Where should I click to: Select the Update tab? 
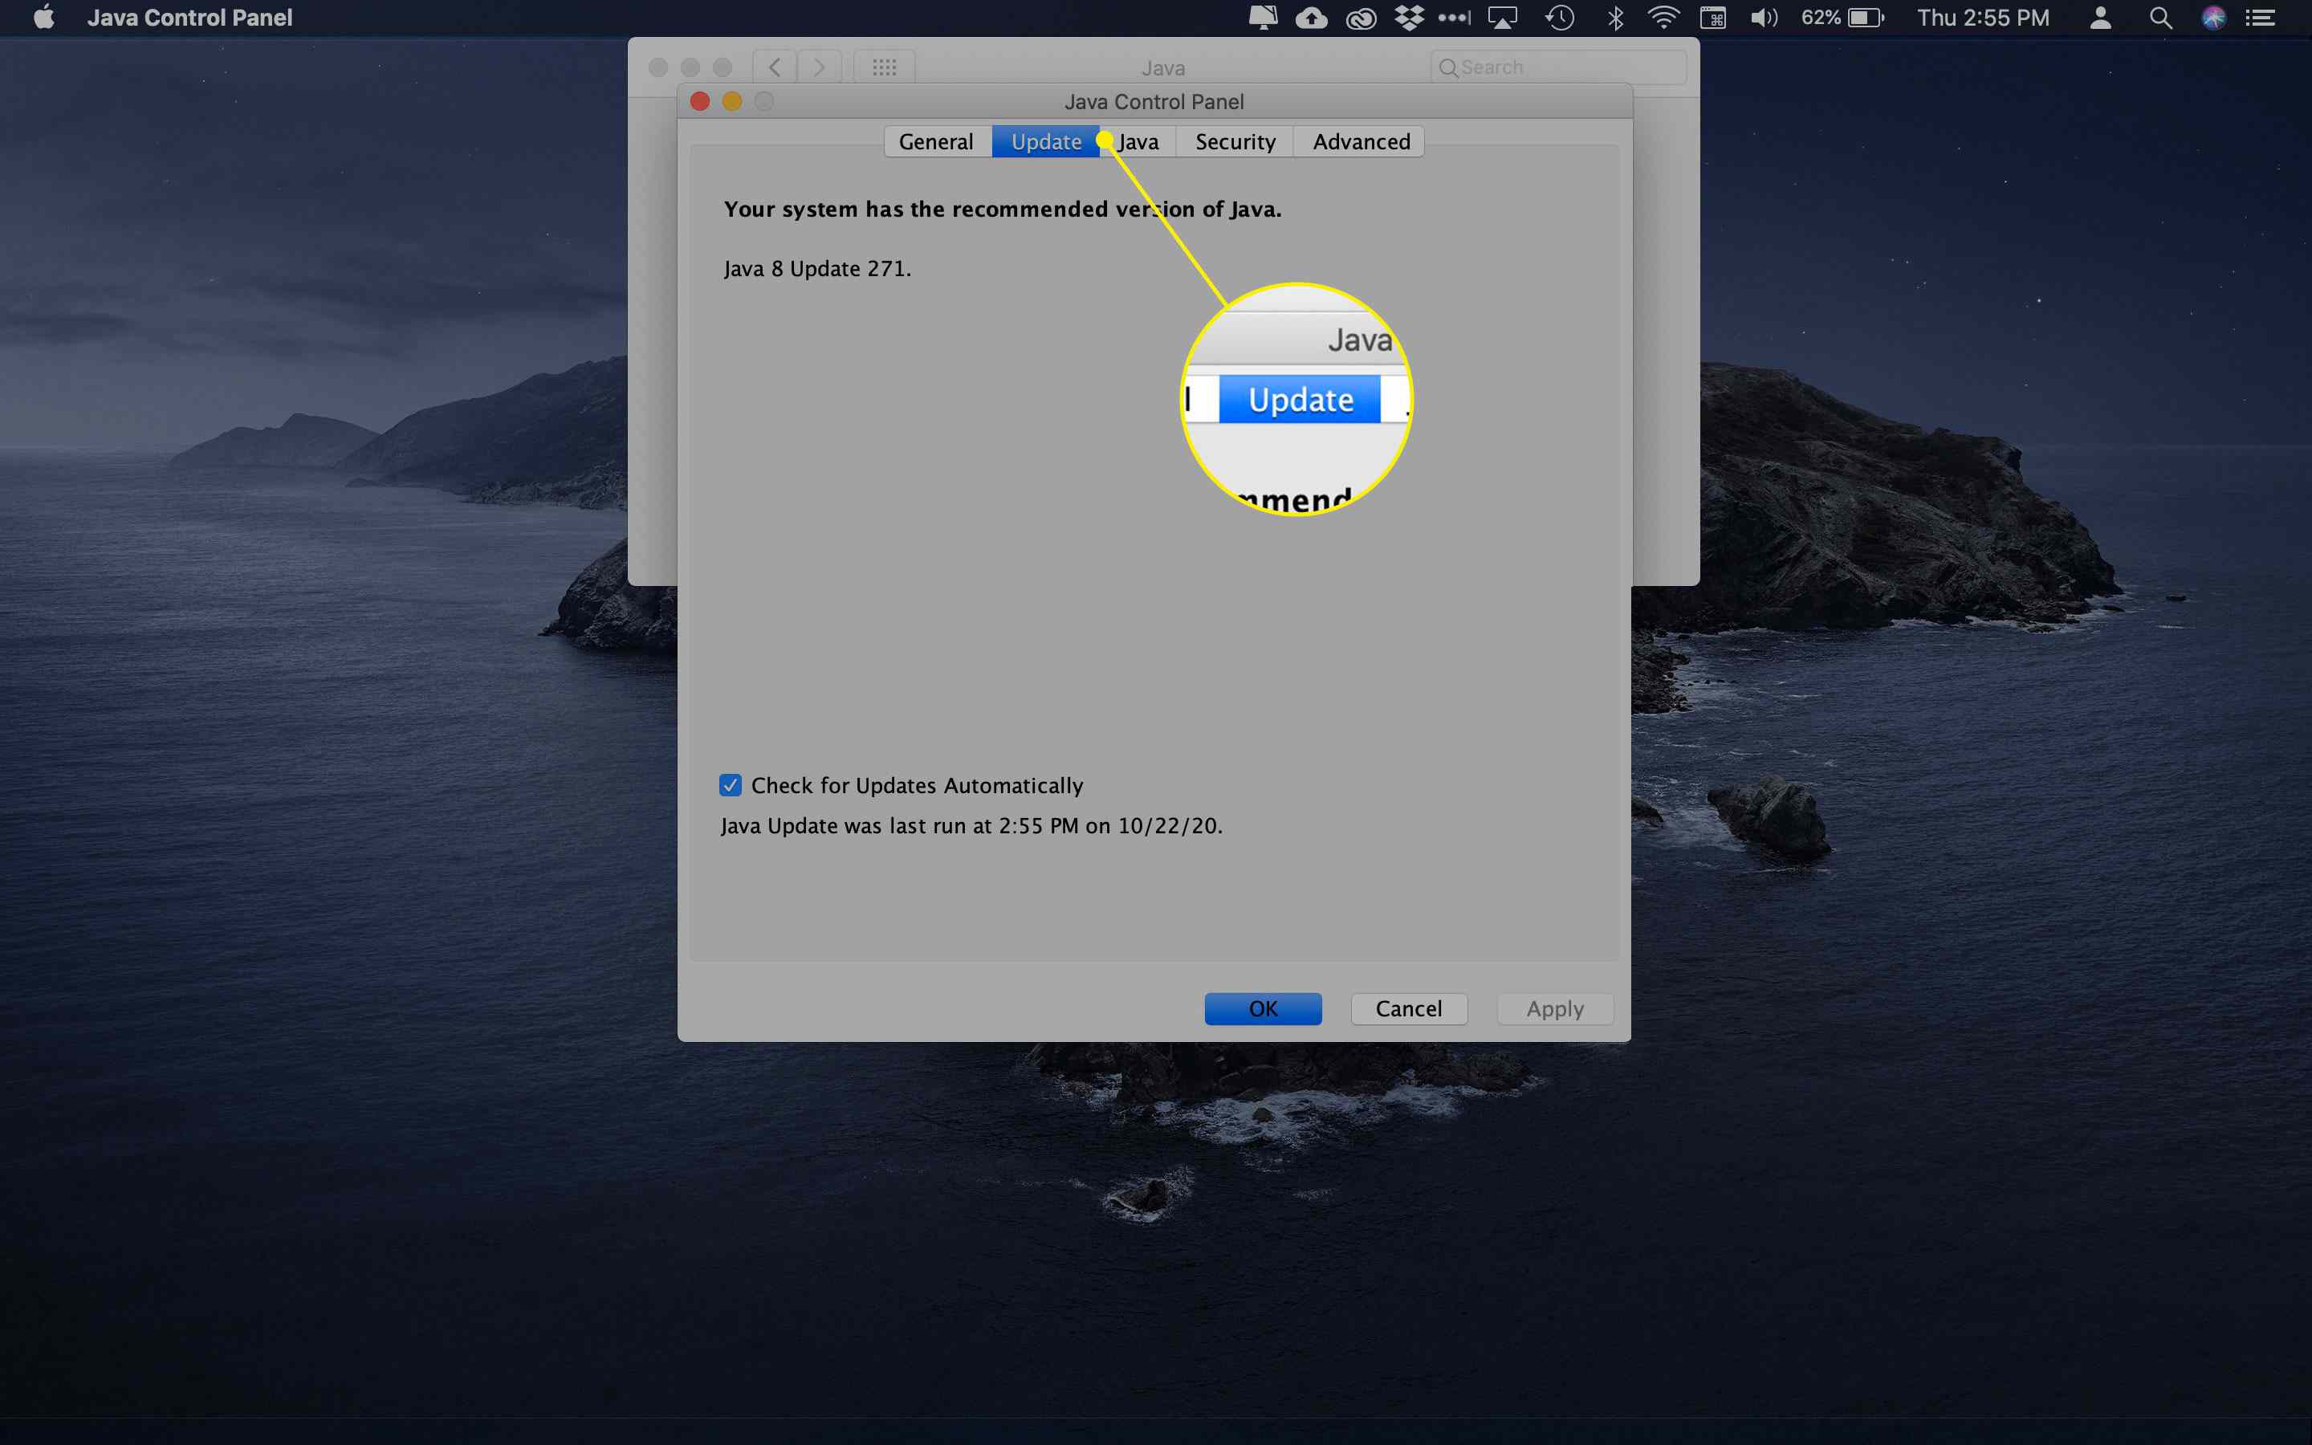point(1046,141)
